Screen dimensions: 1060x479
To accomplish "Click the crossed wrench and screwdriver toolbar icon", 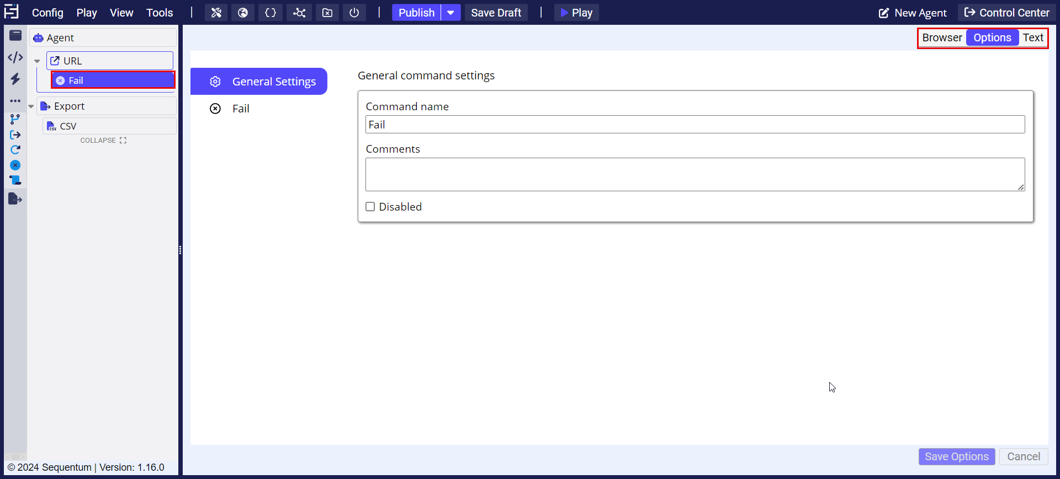I will pyautogui.click(x=216, y=13).
